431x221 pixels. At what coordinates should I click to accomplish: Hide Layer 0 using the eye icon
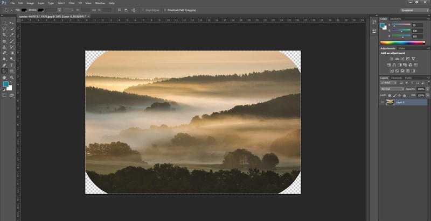tap(383, 102)
